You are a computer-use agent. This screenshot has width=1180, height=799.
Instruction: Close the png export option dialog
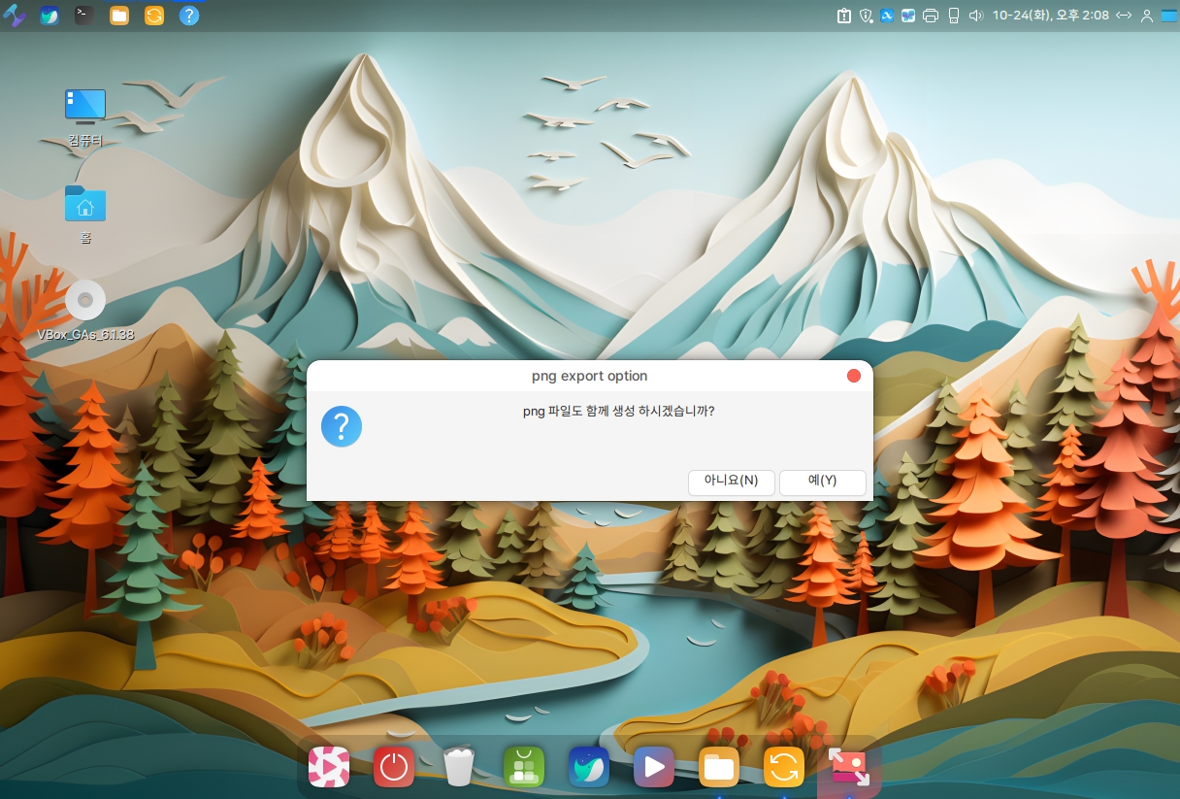click(x=854, y=376)
